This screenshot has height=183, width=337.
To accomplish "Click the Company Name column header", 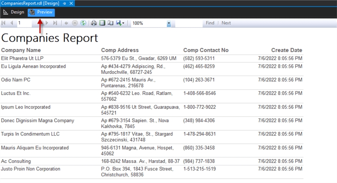I will (21, 50).
